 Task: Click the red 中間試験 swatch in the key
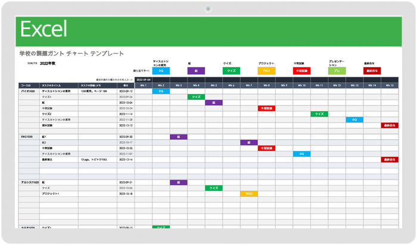301,71
